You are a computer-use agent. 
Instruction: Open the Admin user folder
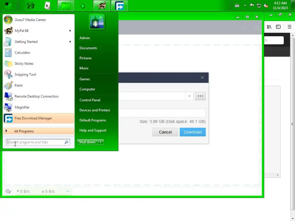[85, 38]
